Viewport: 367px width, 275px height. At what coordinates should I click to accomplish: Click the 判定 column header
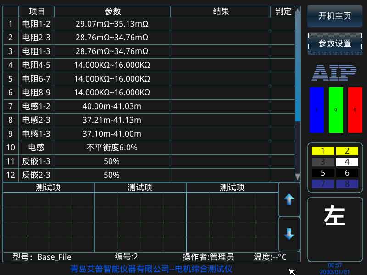[284, 11]
